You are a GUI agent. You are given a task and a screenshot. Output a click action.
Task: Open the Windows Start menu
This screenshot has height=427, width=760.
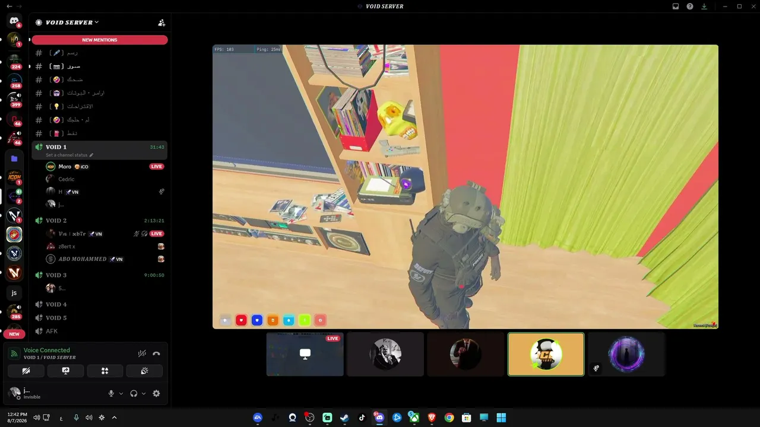coord(502,418)
